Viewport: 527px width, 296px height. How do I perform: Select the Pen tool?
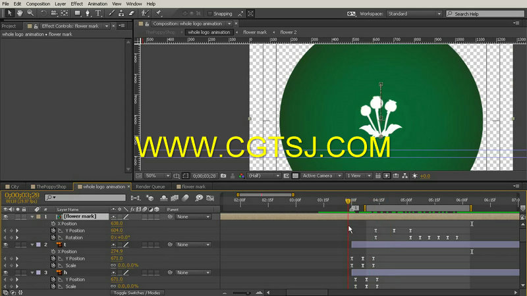[x=88, y=13]
